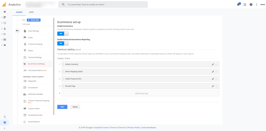Screen dimensions: 266x131
Task: Open the Home icon in left sidebar
Action: pyautogui.click(x=5, y=12)
